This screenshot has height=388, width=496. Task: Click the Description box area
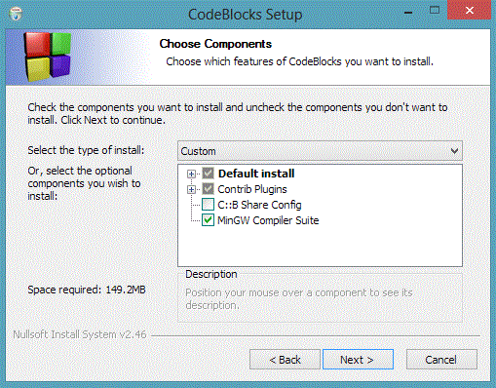tap(320, 298)
